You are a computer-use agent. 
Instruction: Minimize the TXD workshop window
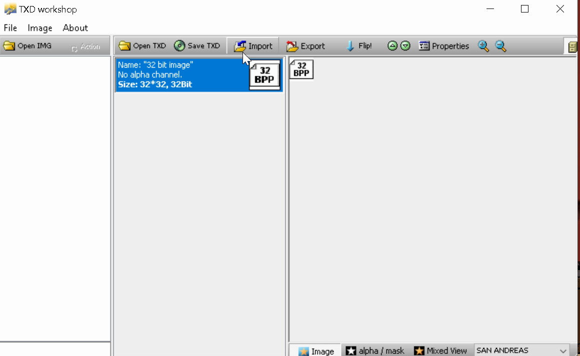[x=490, y=9]
